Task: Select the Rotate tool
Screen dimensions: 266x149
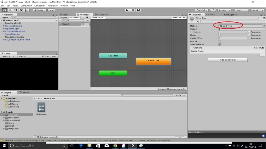Action: tap(16, 10)
